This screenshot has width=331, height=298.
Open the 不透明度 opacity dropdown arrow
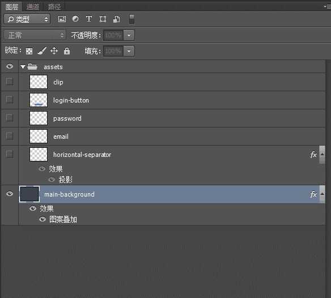click(x=129, y=35)
